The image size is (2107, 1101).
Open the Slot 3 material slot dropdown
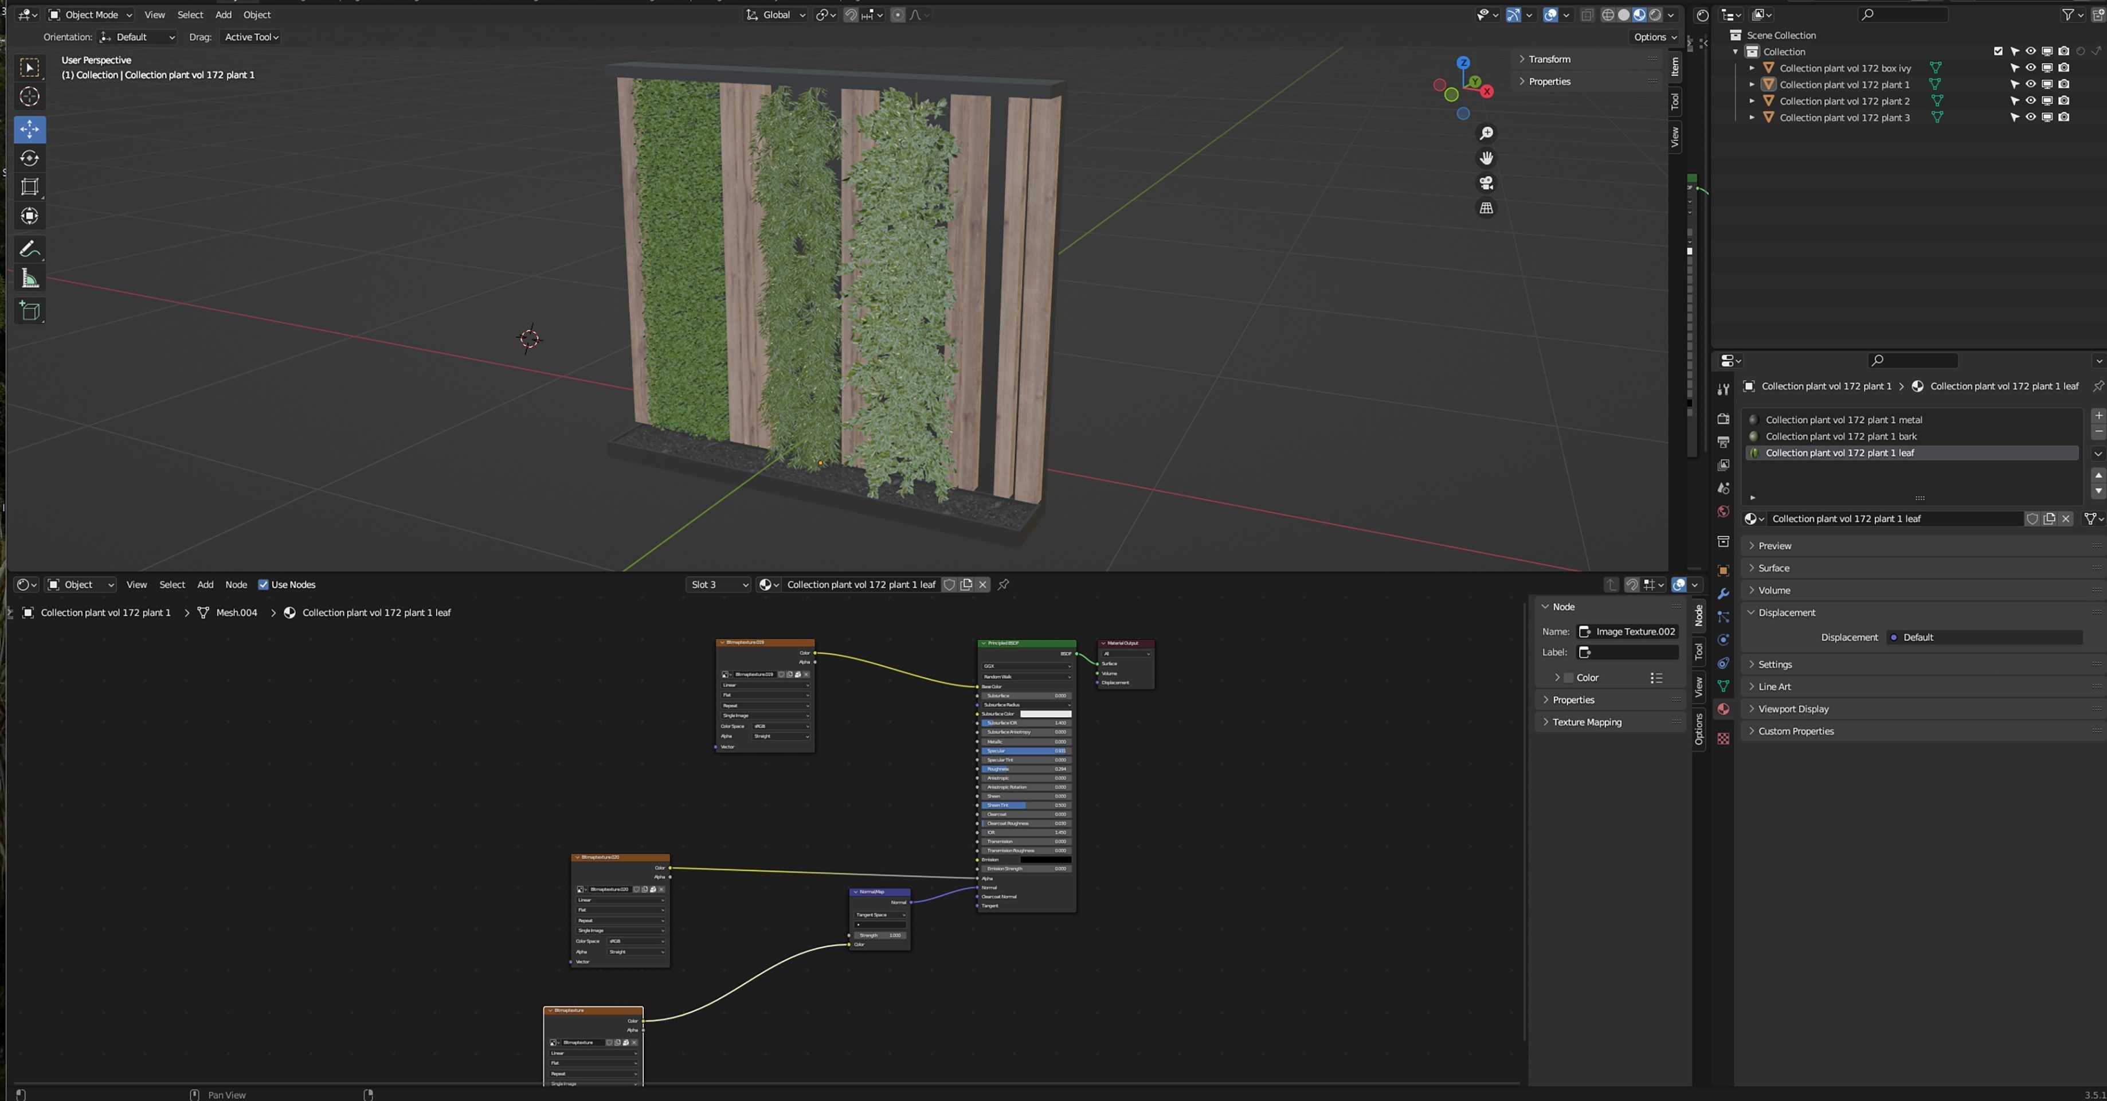point(718,584)
